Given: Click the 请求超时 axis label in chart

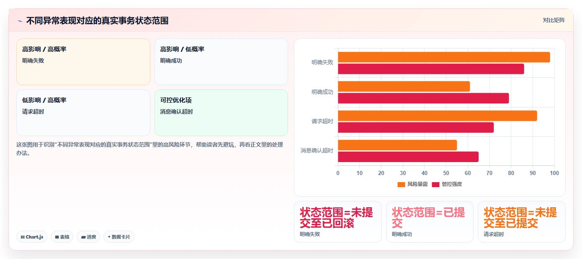Looking at the screenshot, I should (322, 122).
